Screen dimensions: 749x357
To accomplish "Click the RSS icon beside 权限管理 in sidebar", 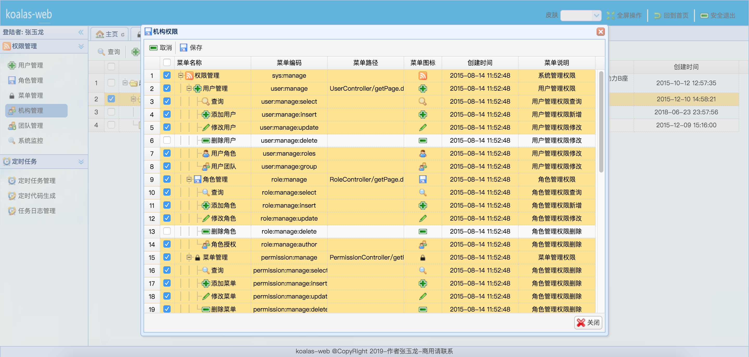I will [x=7, y=46].
